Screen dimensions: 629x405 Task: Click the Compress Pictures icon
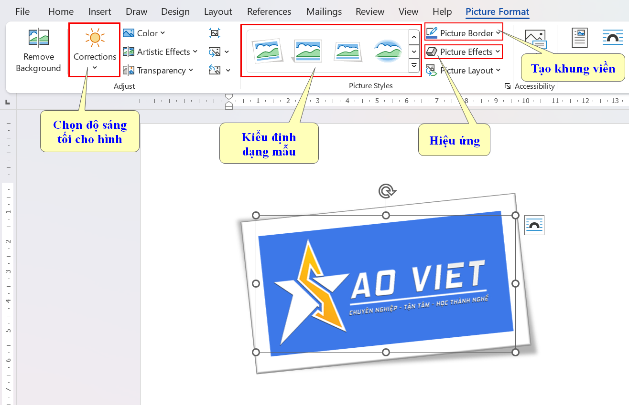[215, 33]
